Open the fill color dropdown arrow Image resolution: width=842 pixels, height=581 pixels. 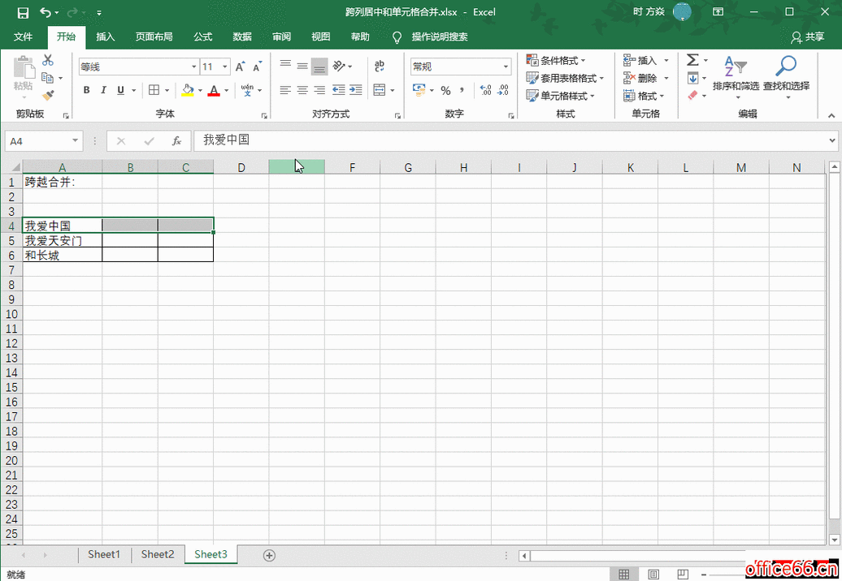coord(200,91)
